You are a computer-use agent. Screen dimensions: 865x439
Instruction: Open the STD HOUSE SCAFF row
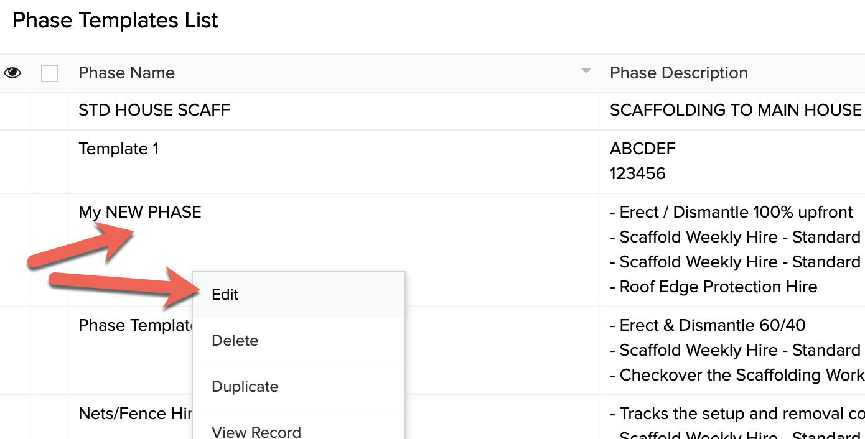pyautogui.click(x=154, y=111)
